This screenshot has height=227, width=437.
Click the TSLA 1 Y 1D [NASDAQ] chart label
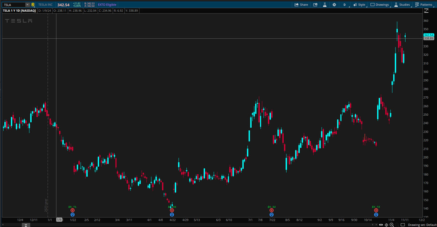(x=19, y=11)
